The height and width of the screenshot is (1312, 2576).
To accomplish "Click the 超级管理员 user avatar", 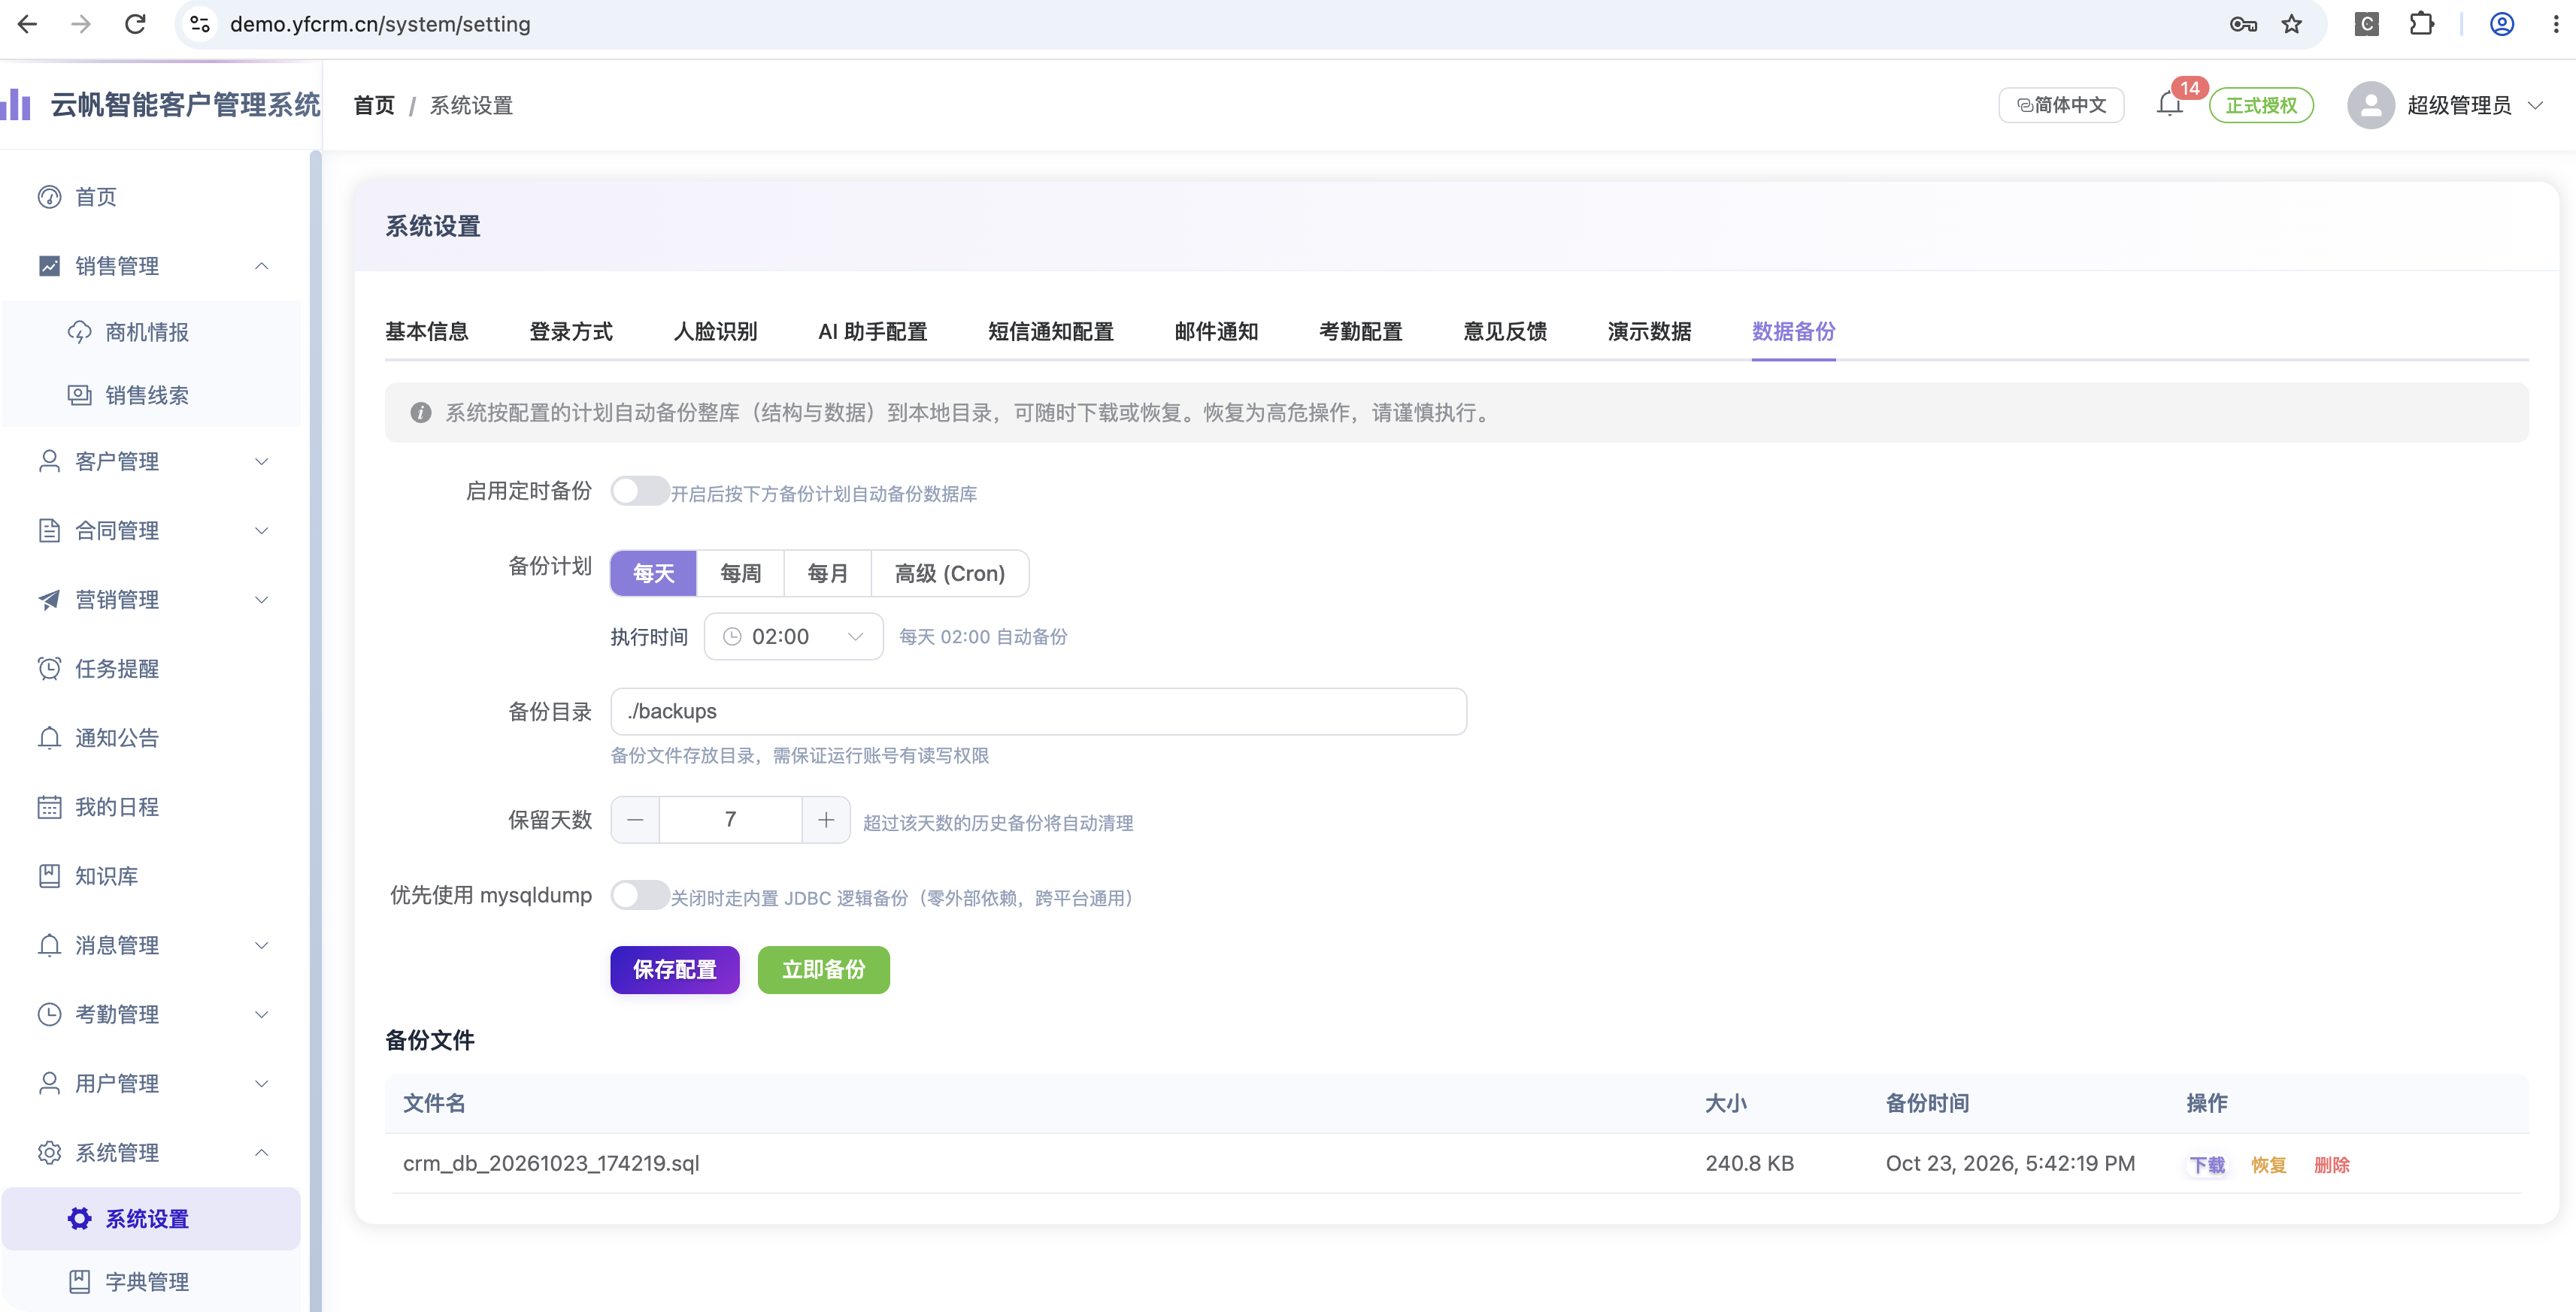I will click(2370, 105).
